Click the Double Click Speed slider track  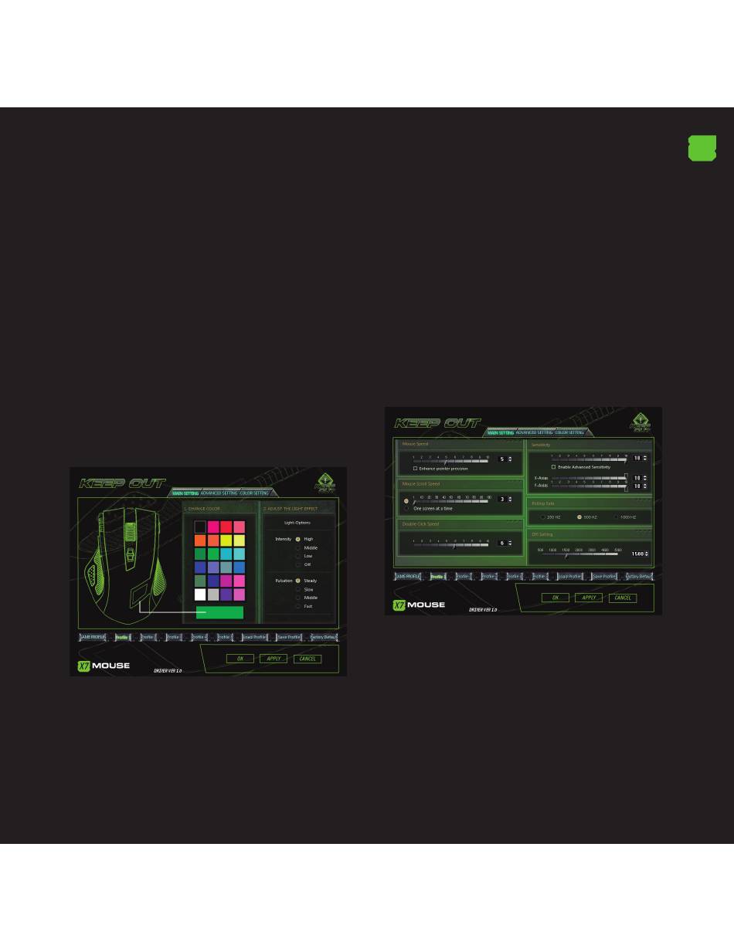[x=450, y=544]
